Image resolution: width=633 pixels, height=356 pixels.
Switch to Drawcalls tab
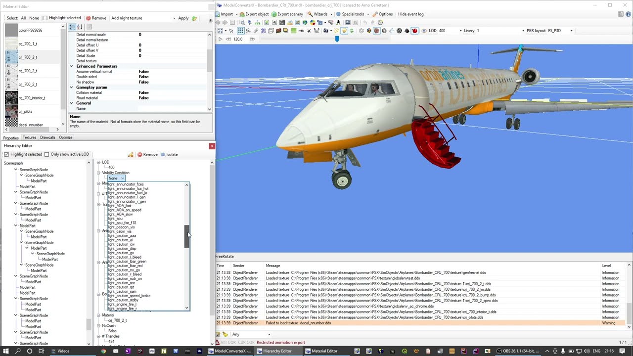point(47,137)
